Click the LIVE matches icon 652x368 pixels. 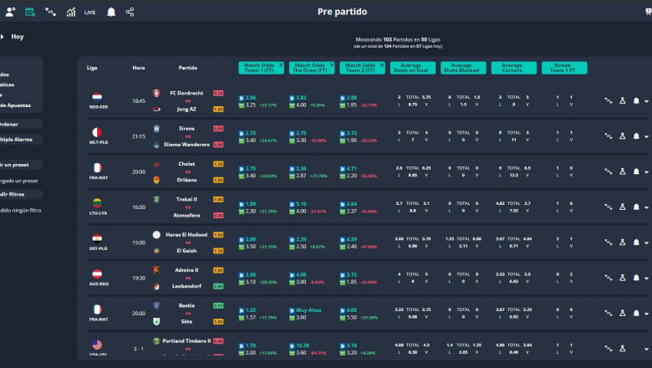tap(90, 12)
